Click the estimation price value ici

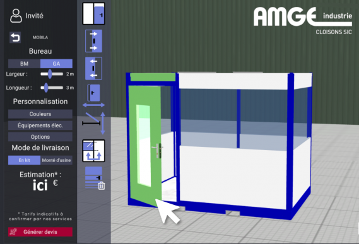tap(40, 185)
